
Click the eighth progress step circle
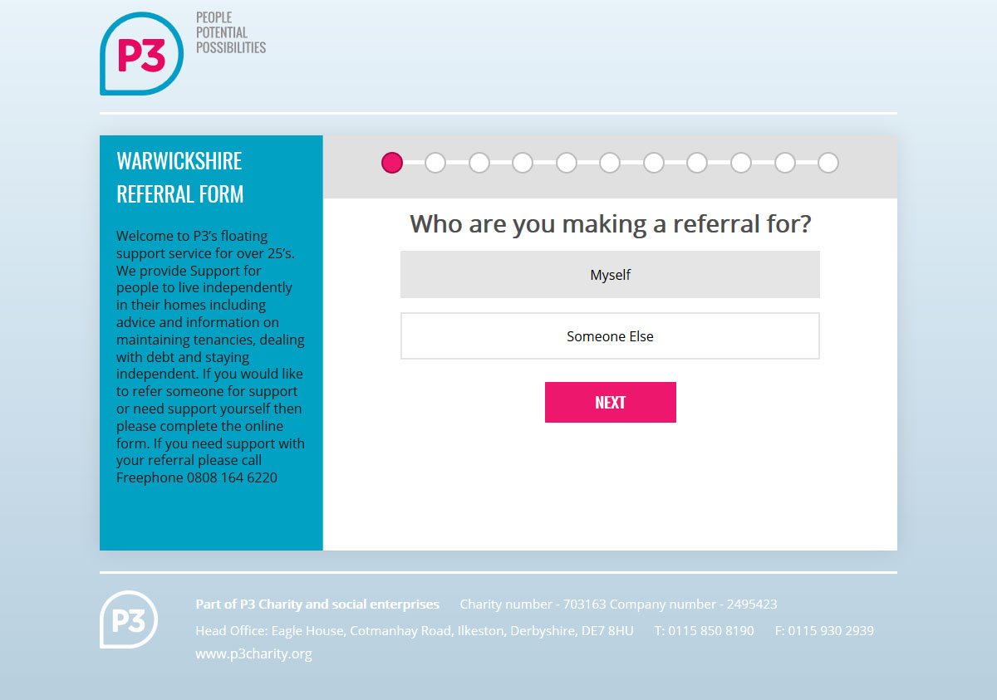tap(697, 163)
